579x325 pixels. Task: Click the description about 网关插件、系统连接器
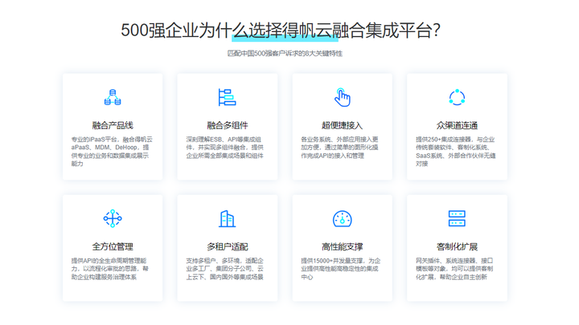coord(454,269)
